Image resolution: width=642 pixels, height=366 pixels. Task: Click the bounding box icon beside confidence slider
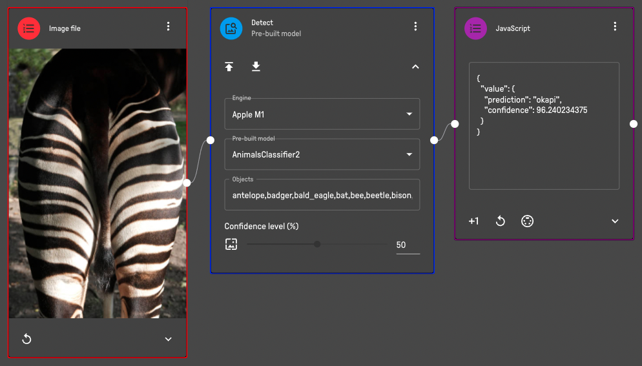coord(231,244)
